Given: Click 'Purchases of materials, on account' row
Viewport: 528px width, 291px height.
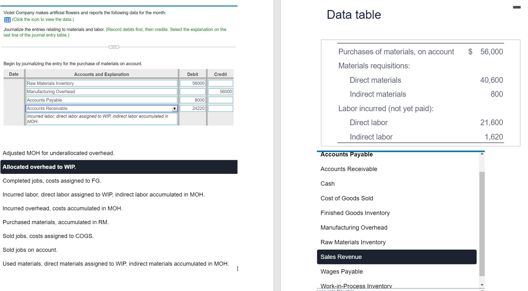Looking at the screenshot, I should [396, 52].
